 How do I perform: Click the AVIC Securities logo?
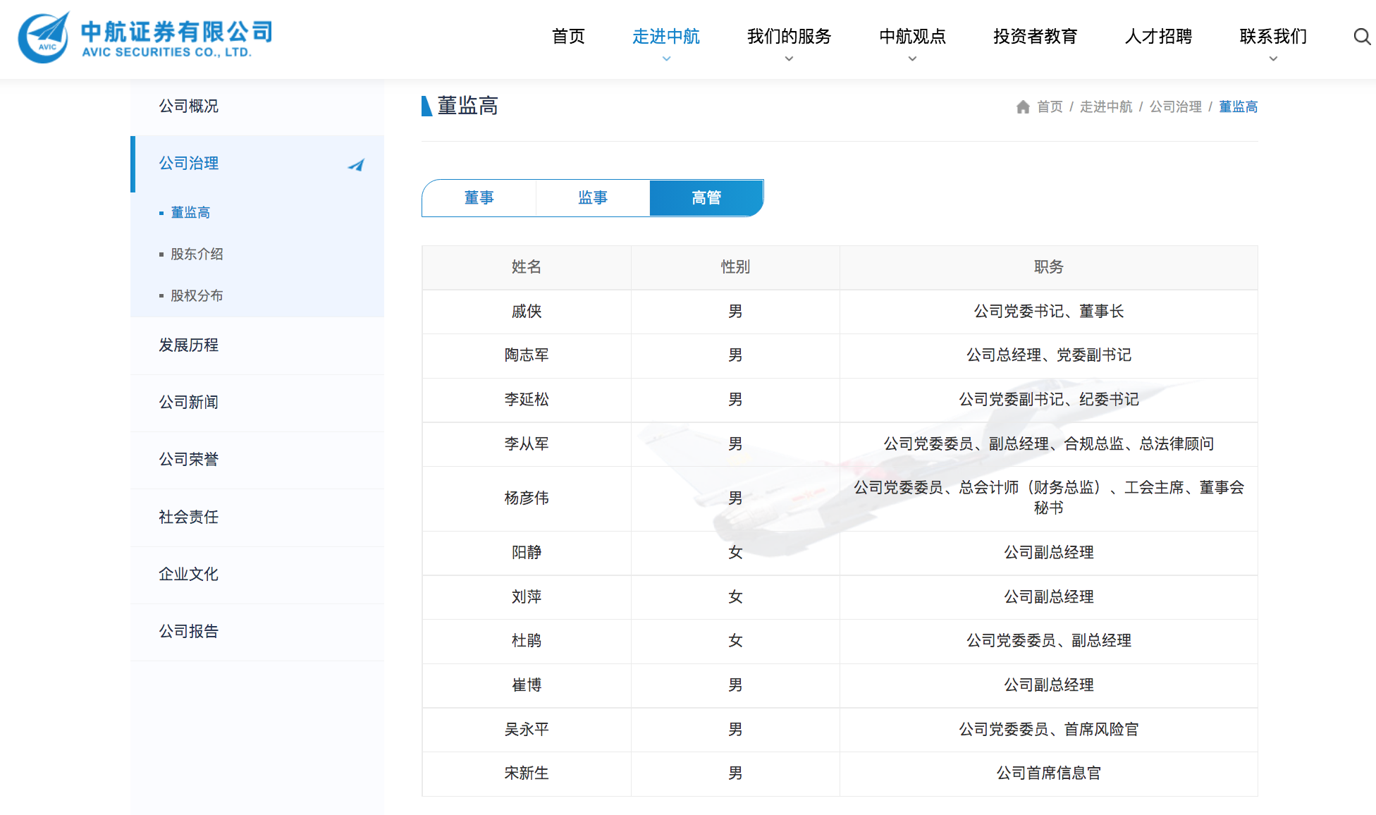coord(145,37)
